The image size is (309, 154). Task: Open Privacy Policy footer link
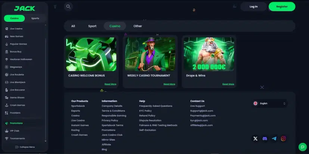pyautogui.click(x=110, y=120)
